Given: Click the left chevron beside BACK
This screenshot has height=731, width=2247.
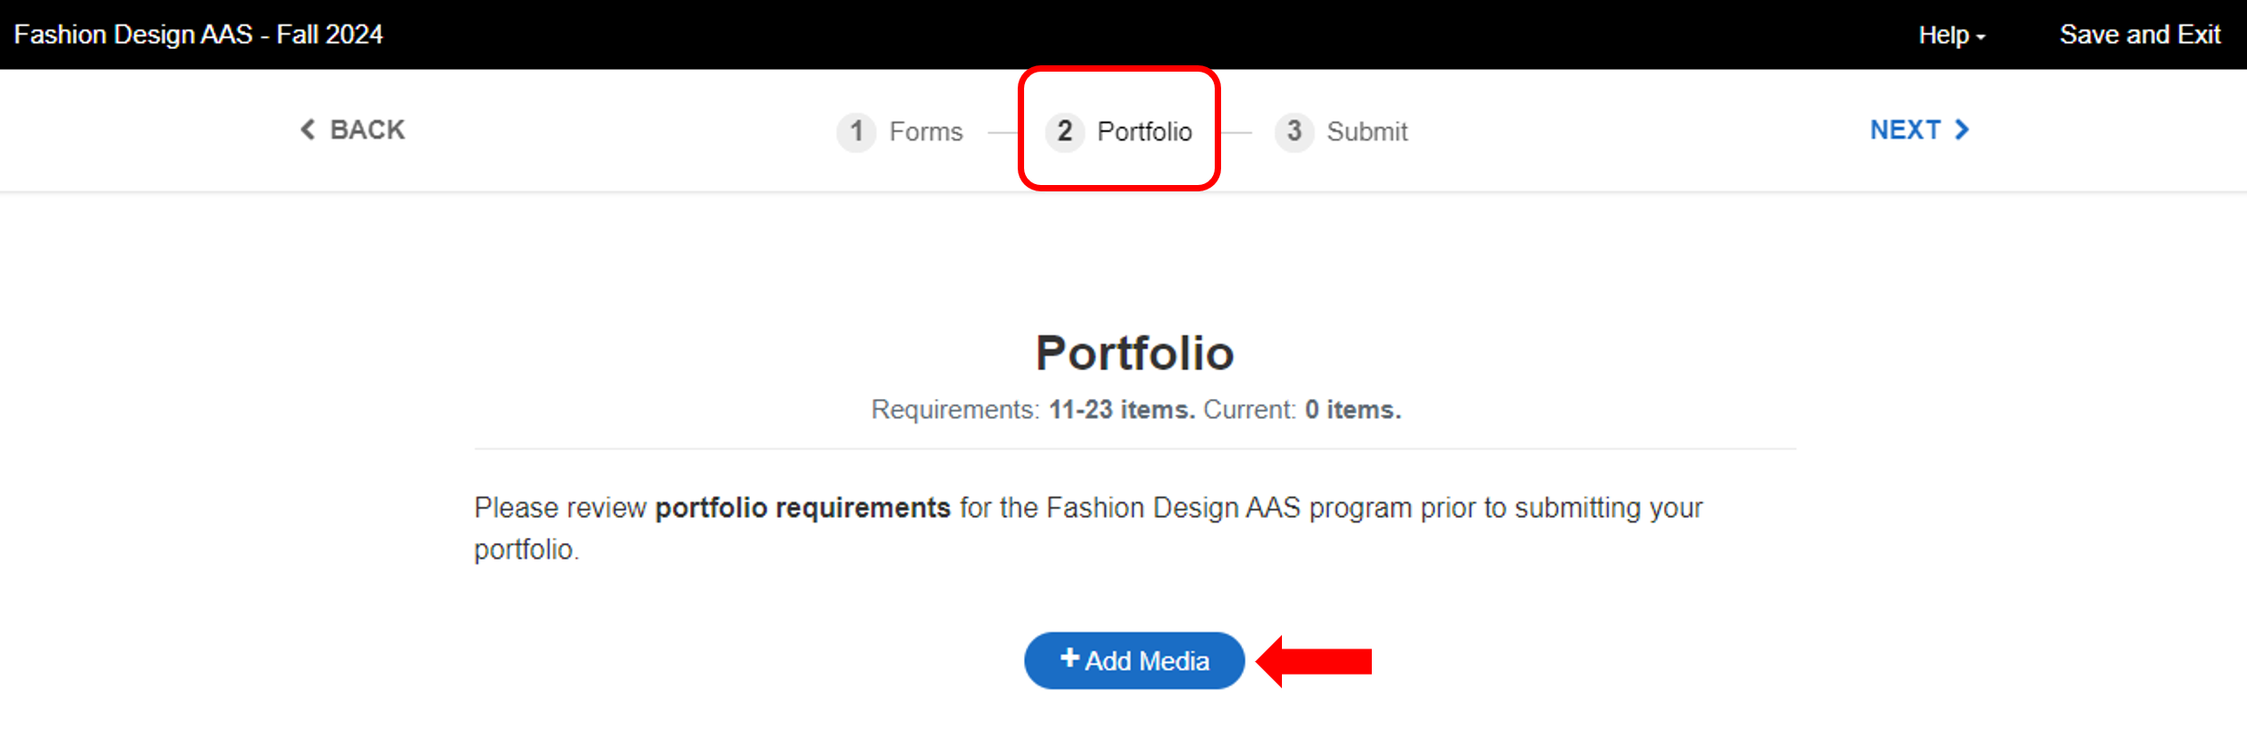Looking at the screenshot, I should pyautogui.click(x=308, y=130).
